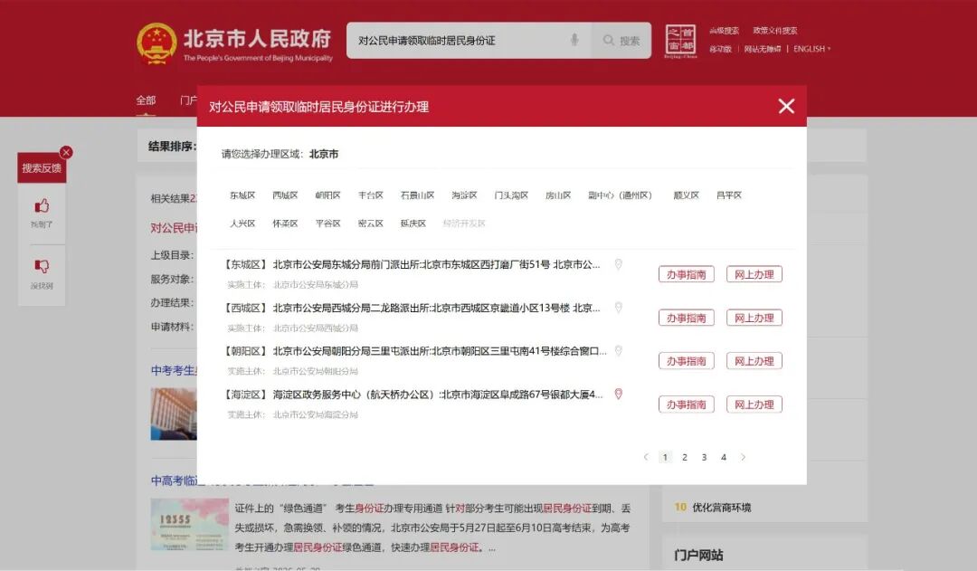Click 网上办理 for the 朝阳区 row
The width and height of the screenshot is (977, 571).
pos(754,361)
